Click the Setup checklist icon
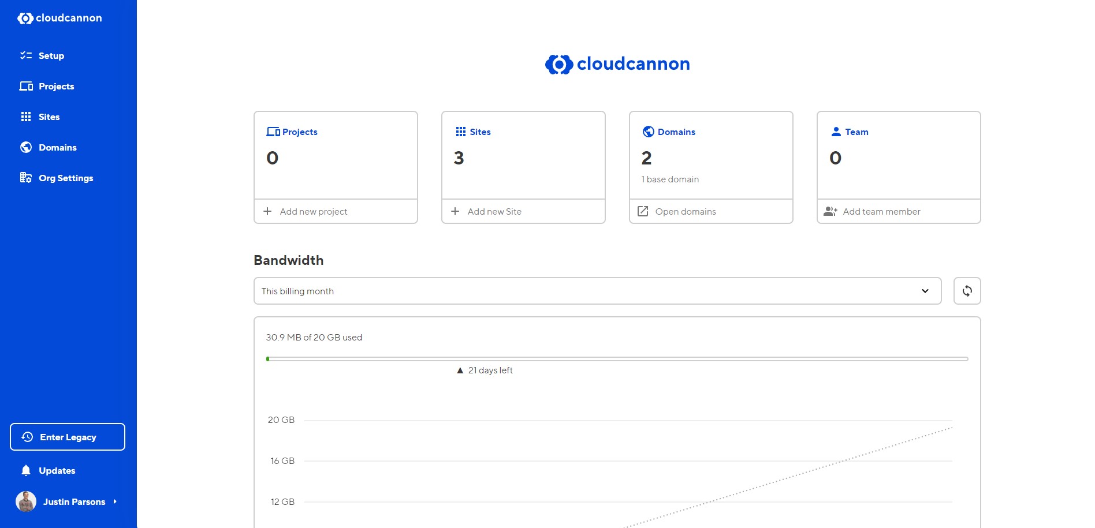This screenshot has width=1095, height=528. [26, 55]
